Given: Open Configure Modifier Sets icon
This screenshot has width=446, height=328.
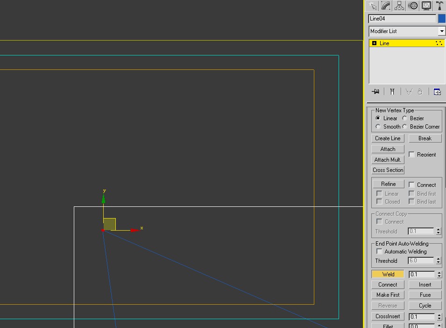Looking at the screenshot, I should 437,92.
